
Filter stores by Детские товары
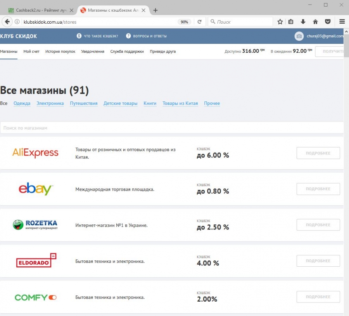tap(121, 103)
